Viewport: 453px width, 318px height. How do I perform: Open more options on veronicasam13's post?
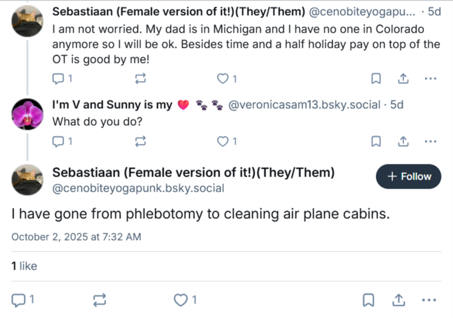[x=431, y=141]
